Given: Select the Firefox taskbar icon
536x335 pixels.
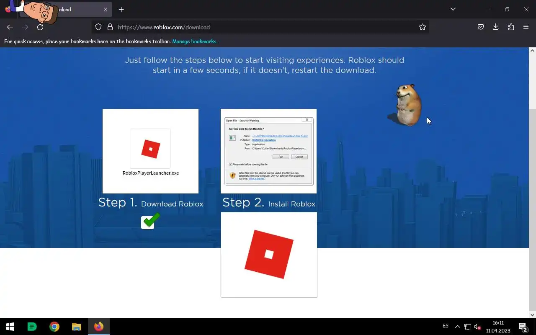Looking at the screenshot, I should coord(99,327).
